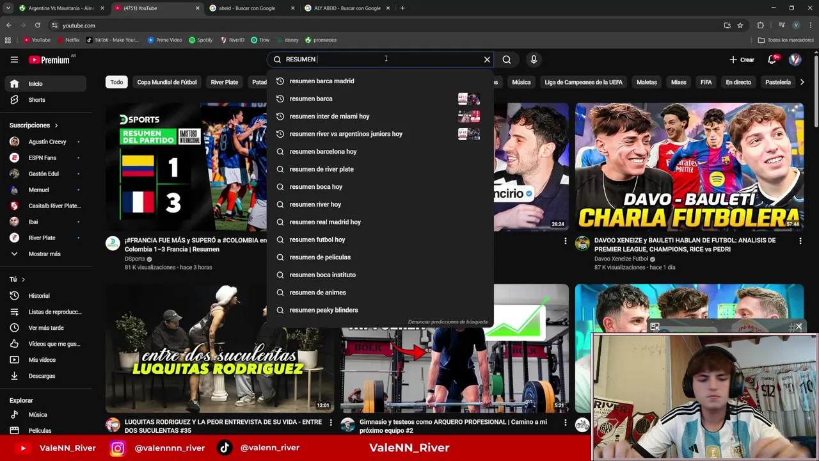Image resolution: width=819 pixels, height=461 pixels.
Task: Reload the page
Action: click(x=38, y=26)
